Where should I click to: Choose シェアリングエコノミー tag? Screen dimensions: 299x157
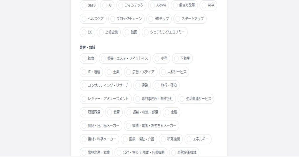tap(164, 32)
